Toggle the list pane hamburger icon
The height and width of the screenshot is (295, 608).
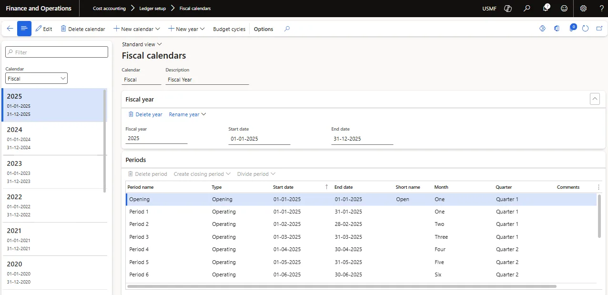coord(24,29)
